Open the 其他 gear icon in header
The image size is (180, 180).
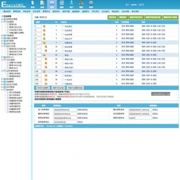coord(91,4)
